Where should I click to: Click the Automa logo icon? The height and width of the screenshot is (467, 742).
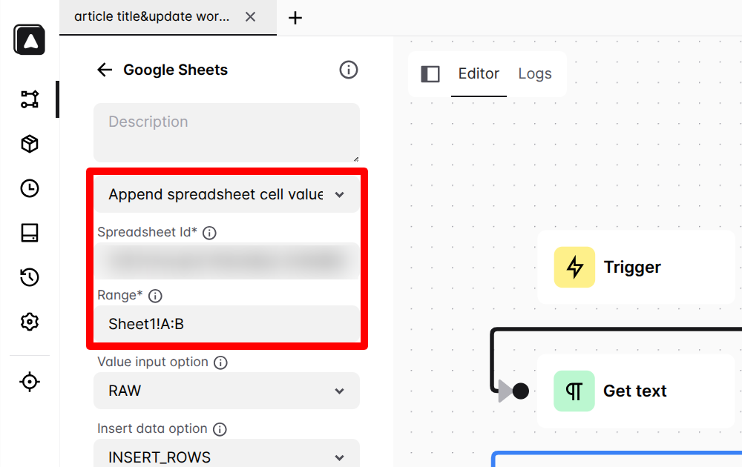tap(30, 40)
